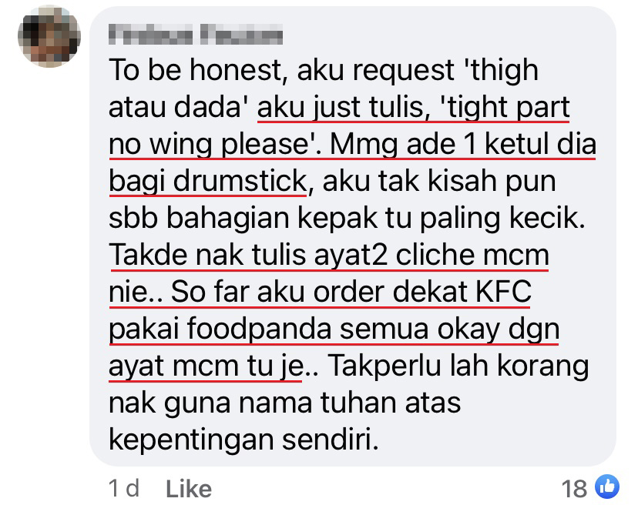Open the commenter's blurred profile picture

point(49,36)
